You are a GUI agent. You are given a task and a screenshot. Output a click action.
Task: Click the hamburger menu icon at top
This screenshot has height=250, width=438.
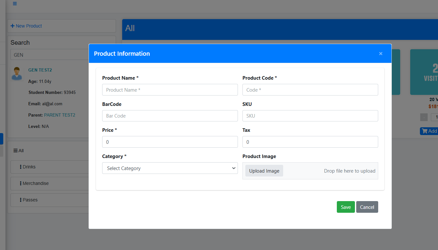pyautogui.click(x=15, y=4)
